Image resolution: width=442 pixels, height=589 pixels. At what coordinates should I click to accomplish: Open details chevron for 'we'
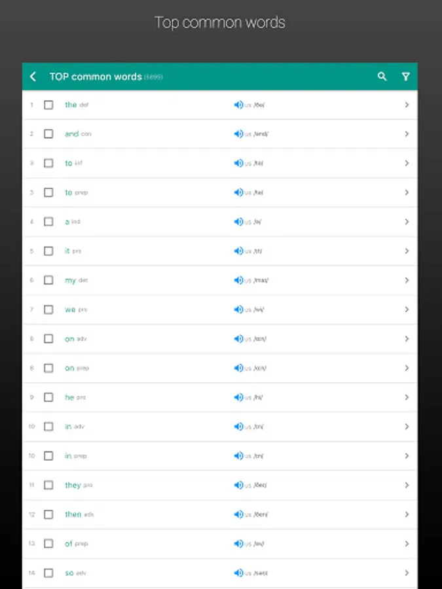point(407,310)
